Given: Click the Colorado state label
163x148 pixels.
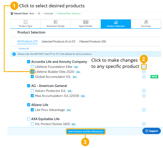Looking at the screenshot, I should [48, 14].
